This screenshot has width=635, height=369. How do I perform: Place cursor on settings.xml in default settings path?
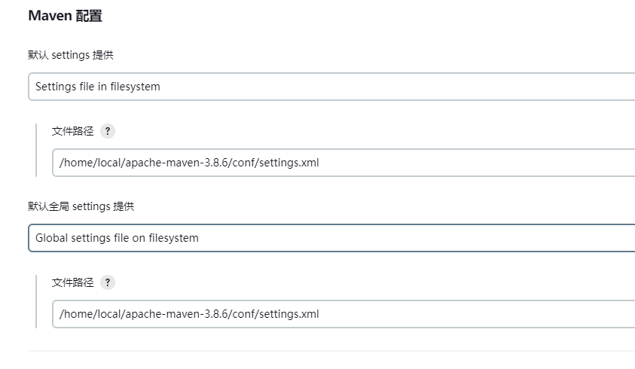[x=288, y=163]
